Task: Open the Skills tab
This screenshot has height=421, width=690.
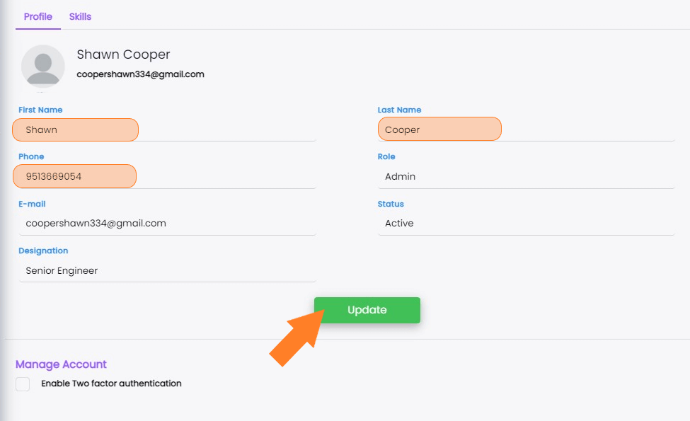Action: (x=79, y=17)
